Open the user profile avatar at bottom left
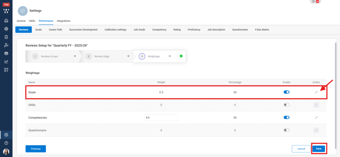340x157 pixels. 6,151
